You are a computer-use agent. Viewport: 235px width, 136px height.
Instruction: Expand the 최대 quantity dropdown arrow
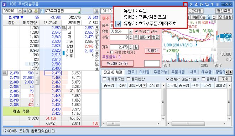[148, 37]
